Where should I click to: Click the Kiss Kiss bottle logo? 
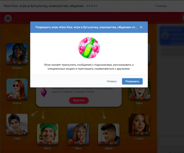[x=89, y=48]
